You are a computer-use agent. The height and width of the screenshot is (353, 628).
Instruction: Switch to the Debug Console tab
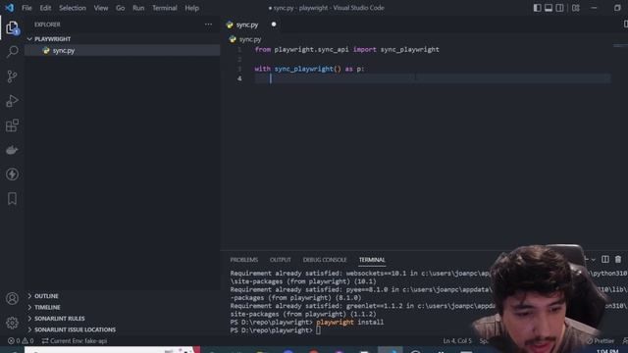[x=325, y=260]
